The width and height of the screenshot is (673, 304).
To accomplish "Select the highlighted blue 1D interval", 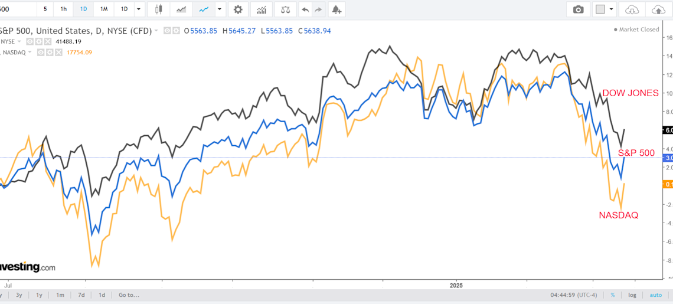I will [x=83, y=9].
